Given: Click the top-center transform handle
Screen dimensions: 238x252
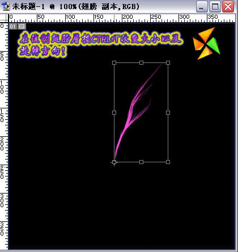Looking at the screenshot, I should pos(141,62).
